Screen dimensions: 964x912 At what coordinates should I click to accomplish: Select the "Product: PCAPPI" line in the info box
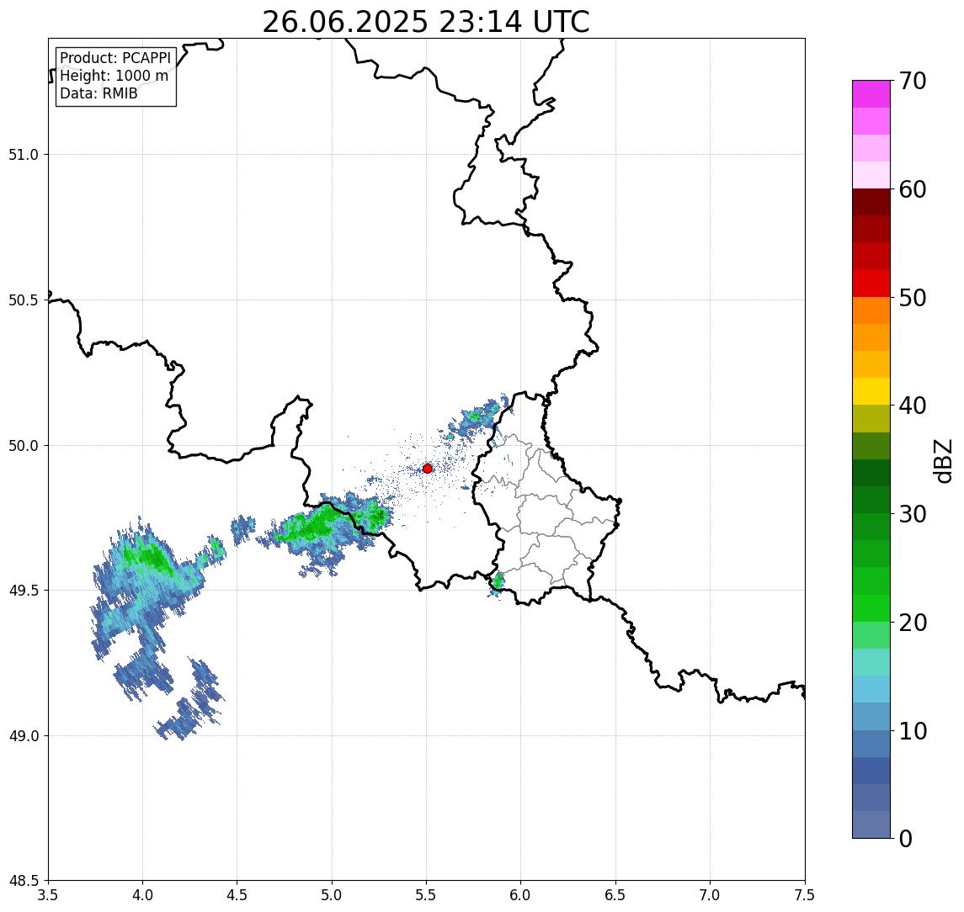click(115, 58)
